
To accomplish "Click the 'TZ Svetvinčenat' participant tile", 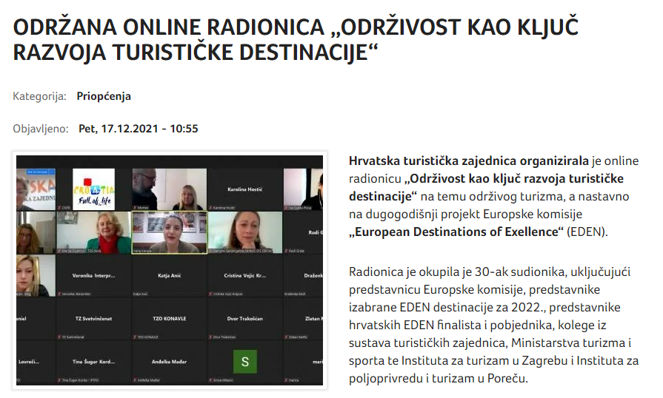I will 93,318.
